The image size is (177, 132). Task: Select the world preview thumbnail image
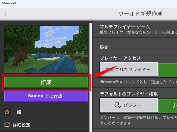coord(46,50)
